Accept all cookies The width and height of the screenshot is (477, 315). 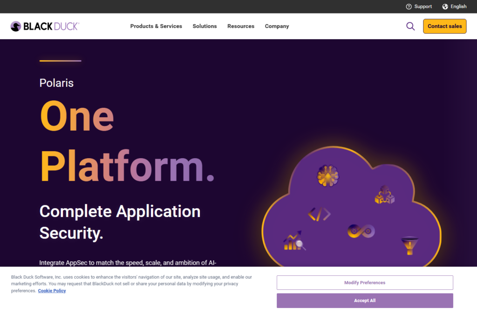[x=365, y=301]
